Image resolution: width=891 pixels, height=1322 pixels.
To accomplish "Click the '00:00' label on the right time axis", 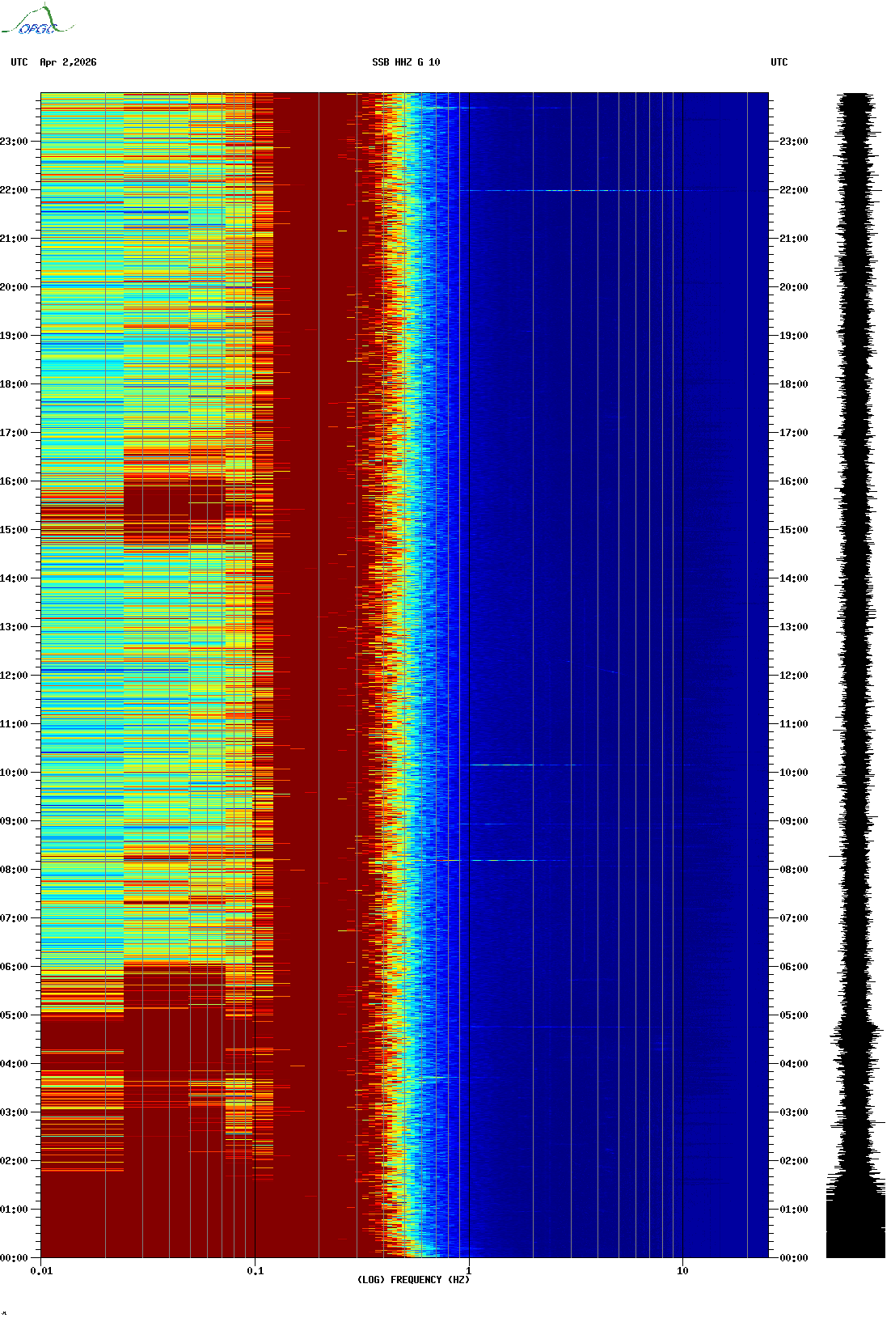I will coord(794,1258).
